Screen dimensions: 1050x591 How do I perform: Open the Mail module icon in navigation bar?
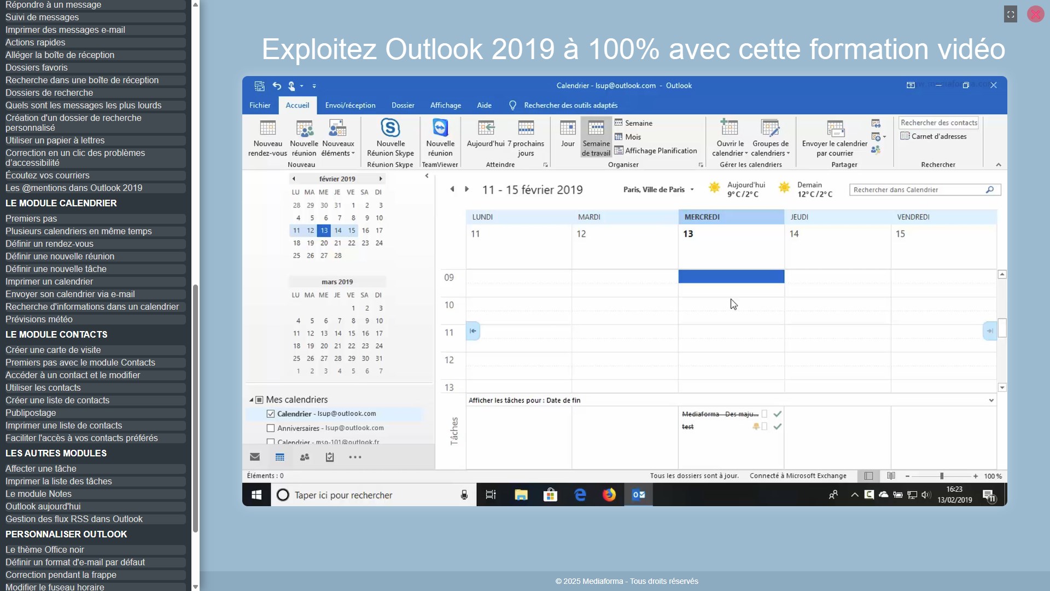click(x=255, y=457)
